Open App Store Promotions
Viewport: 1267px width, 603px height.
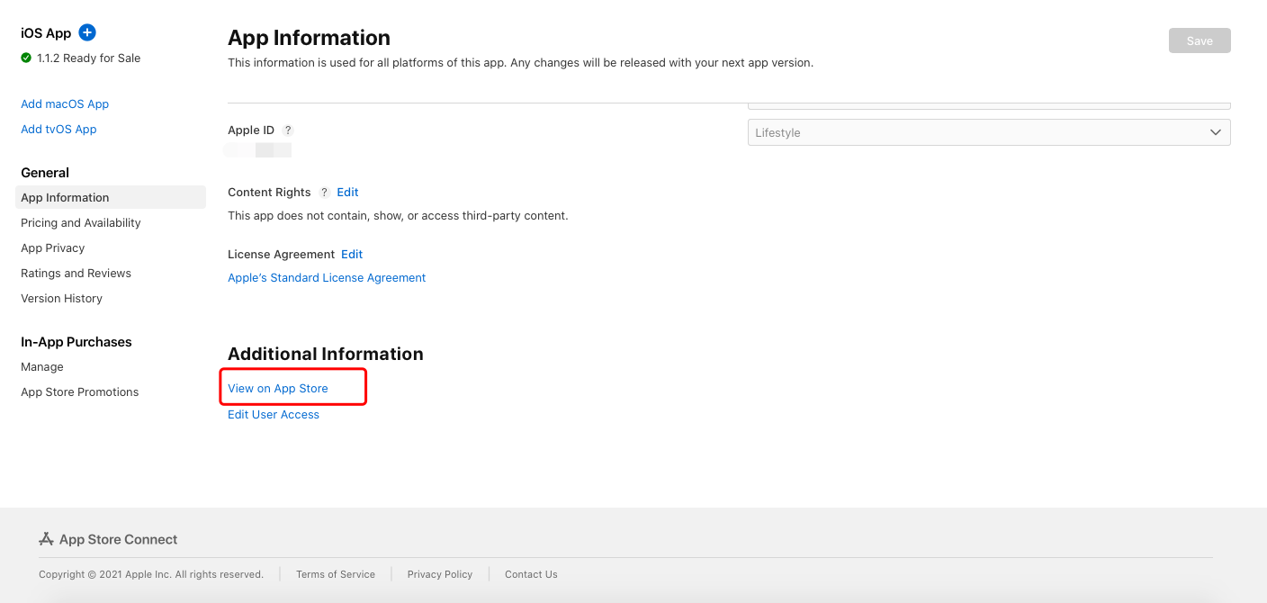click(x=80, y=391)
